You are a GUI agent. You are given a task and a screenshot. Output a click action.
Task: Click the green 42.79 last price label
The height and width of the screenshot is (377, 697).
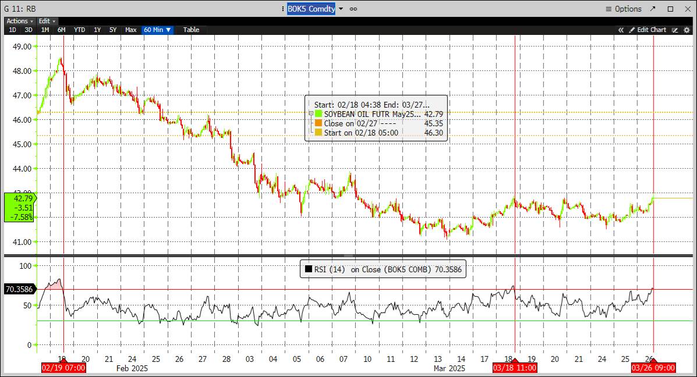[18, 198]
